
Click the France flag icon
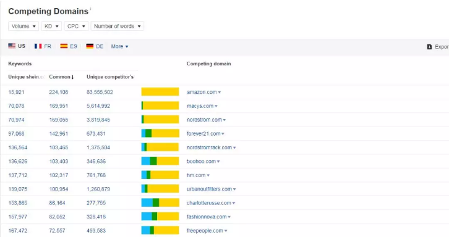[38, 46]
